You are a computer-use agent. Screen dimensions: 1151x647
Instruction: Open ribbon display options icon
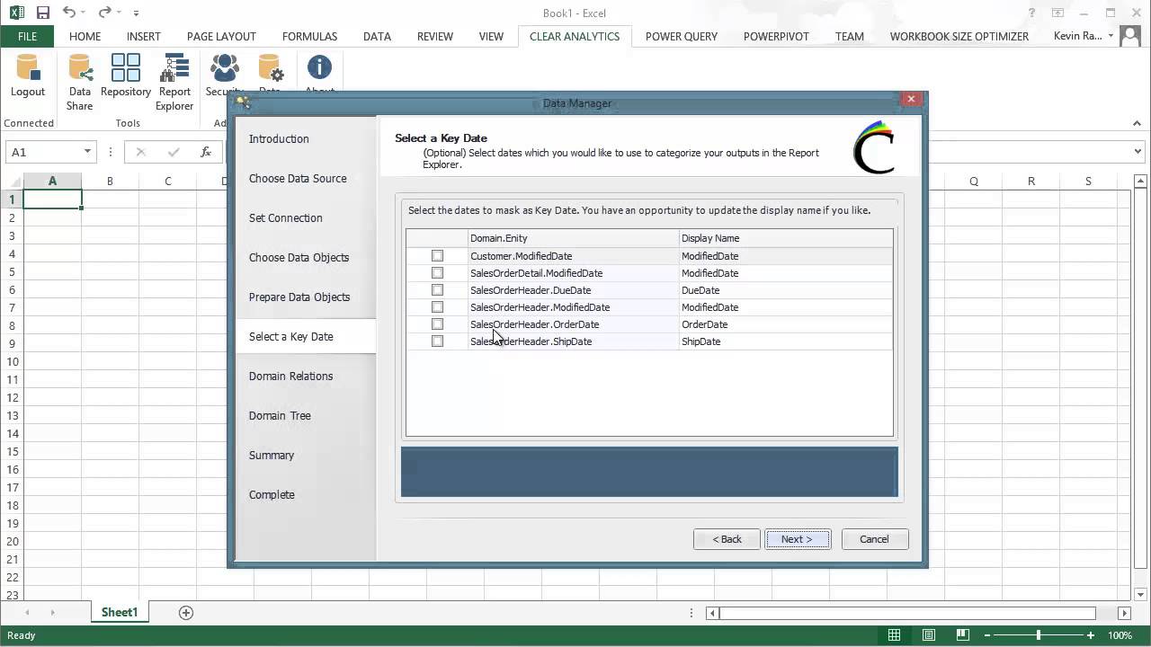point(1059,13)
